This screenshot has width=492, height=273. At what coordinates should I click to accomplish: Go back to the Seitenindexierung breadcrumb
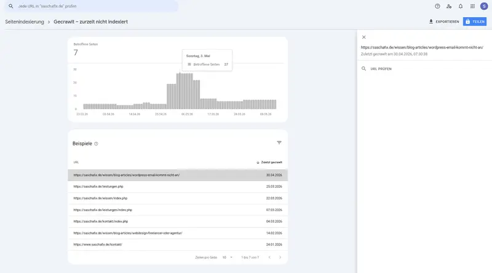click(25, 21)
